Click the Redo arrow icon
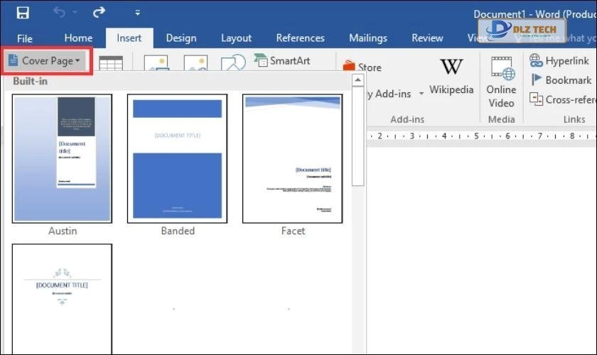The image size is (597, 355). [x=99, y=13]
